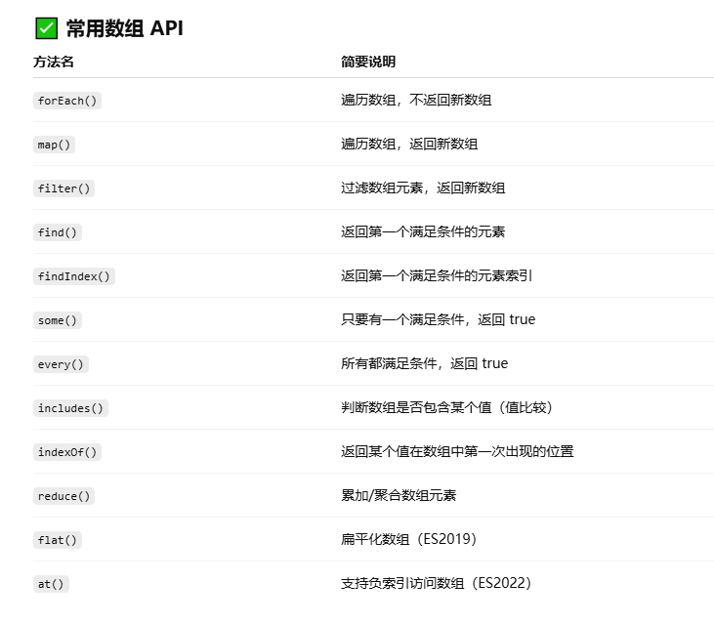Select the flat() code cell
The width and height of the screenshot is (714, 626).
click(58, 540)
